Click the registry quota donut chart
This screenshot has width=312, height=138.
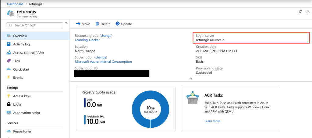point(151,109)
